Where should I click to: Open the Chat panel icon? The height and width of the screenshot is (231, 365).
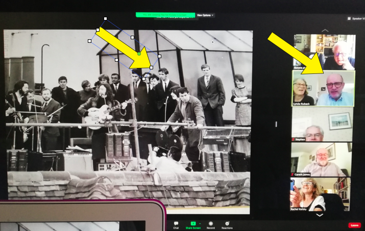tap(176, 223)
